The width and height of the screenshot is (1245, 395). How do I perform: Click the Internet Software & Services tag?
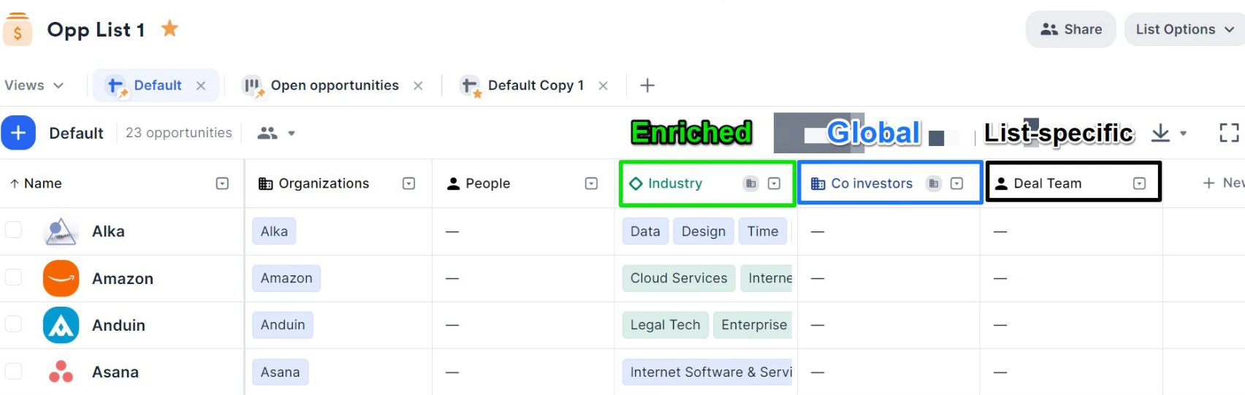pyautogui.click(x=707, y=372)
